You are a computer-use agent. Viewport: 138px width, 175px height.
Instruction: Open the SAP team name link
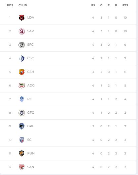[x=30, y=31]
